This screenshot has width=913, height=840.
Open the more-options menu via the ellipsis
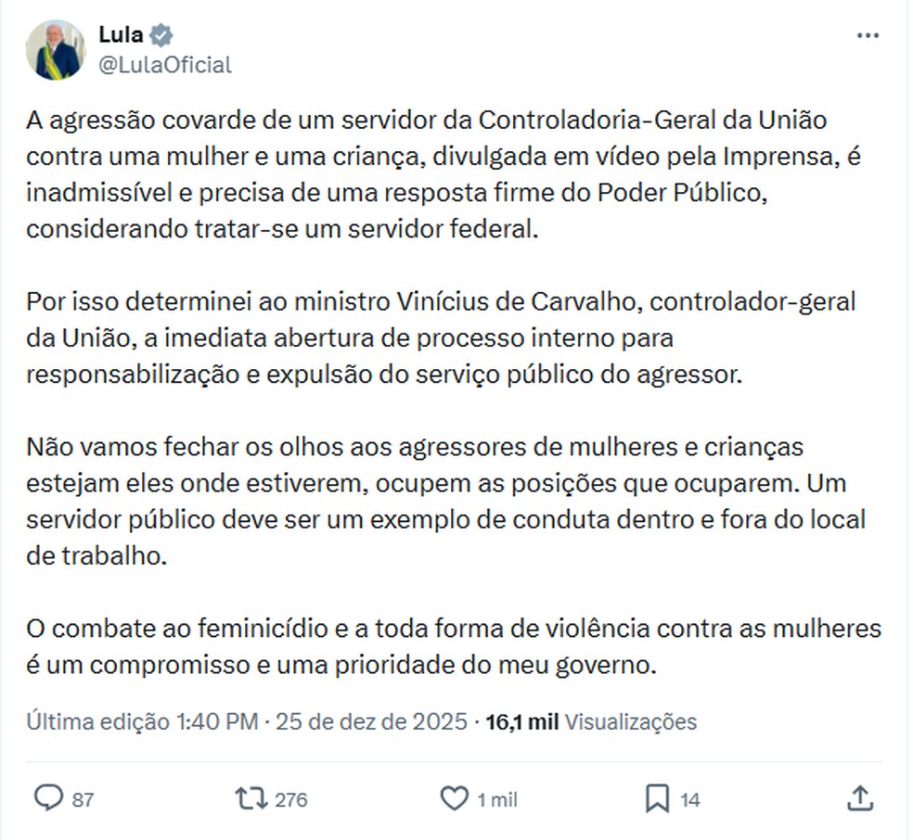(869, 35)
